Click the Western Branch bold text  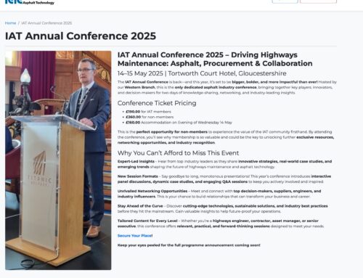tap(139, 87)
